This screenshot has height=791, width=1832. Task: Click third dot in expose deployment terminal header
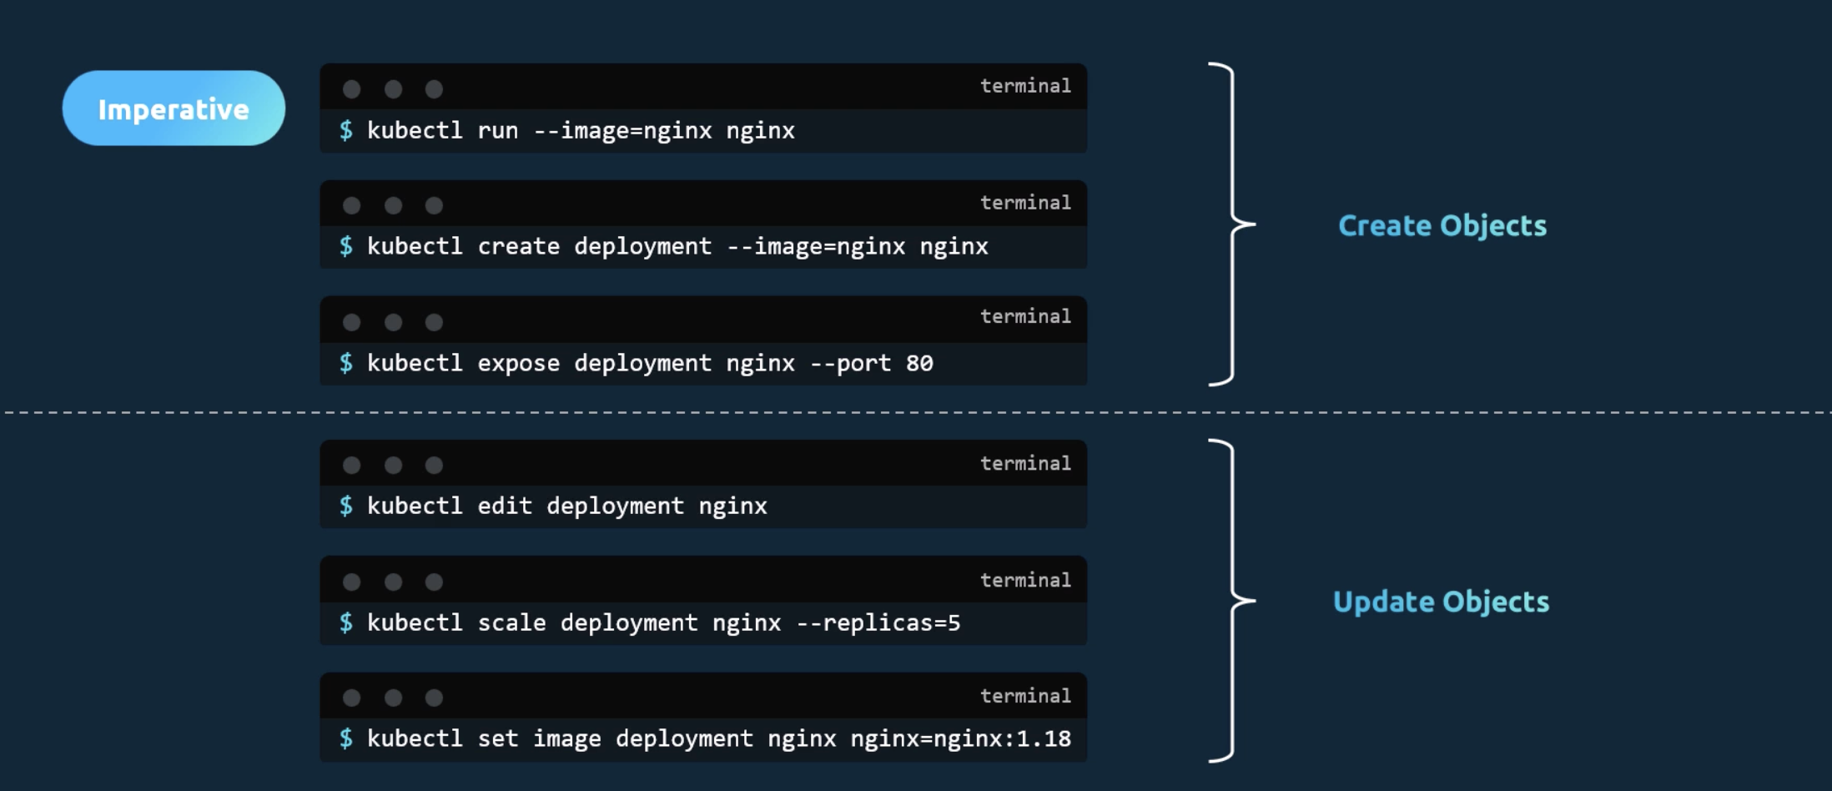(434, 322)
